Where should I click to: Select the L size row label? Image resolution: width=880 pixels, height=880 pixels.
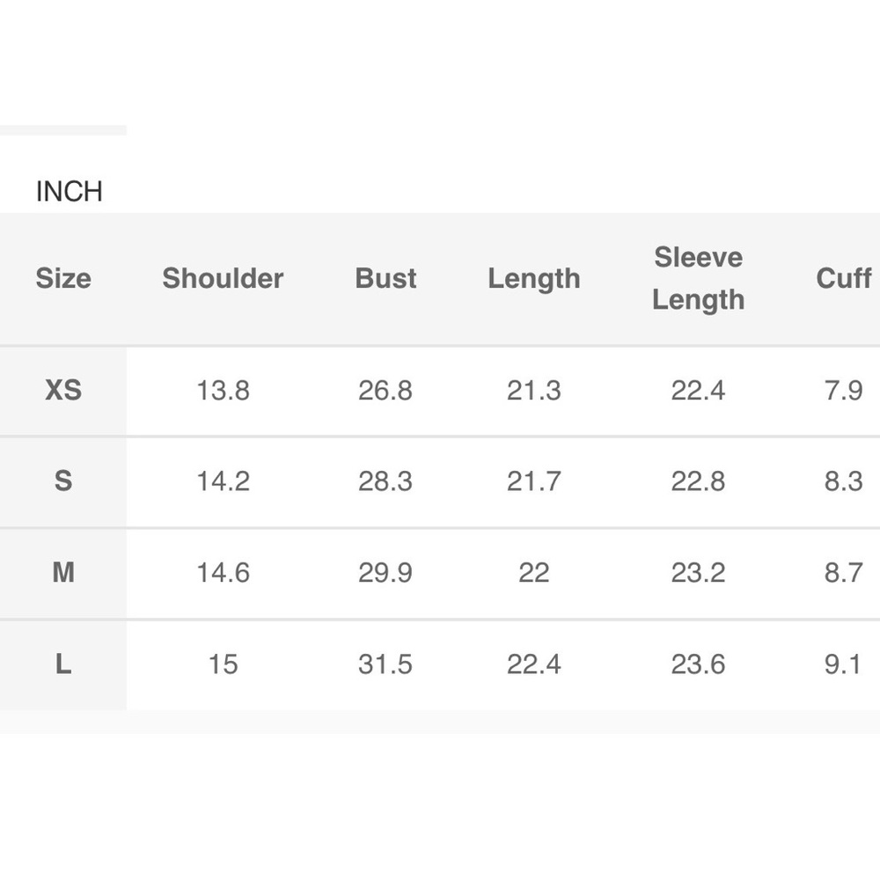[63, 664]
